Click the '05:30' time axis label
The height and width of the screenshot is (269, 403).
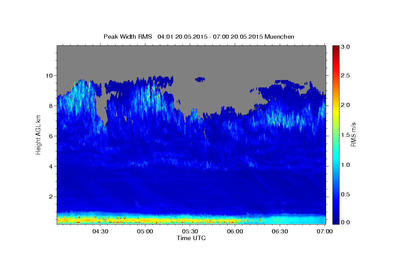[x=190, y=231]
